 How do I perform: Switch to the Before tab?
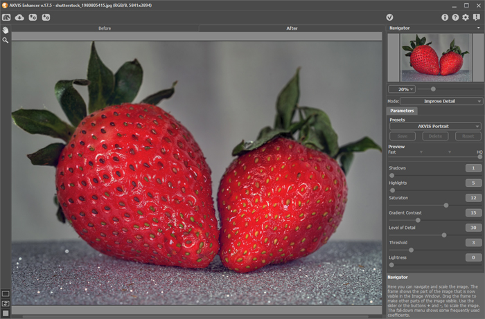click(x=105, y=28)
